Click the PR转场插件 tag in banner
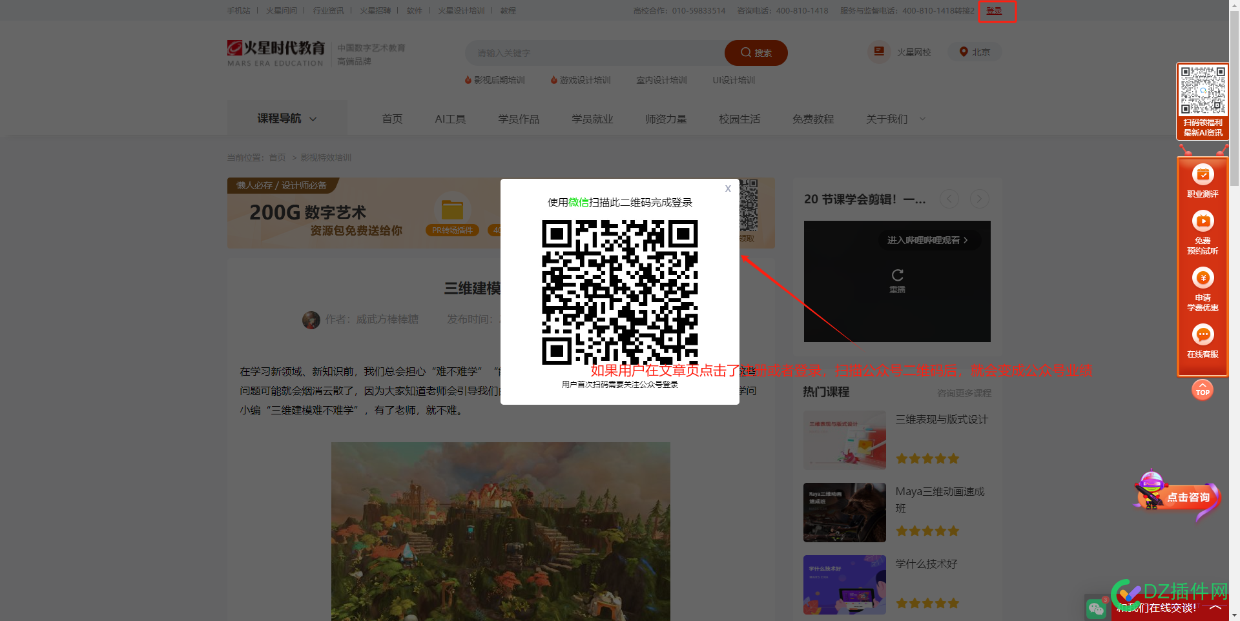The height and width of the screenshot is (621, 1240). pos(452,230)
